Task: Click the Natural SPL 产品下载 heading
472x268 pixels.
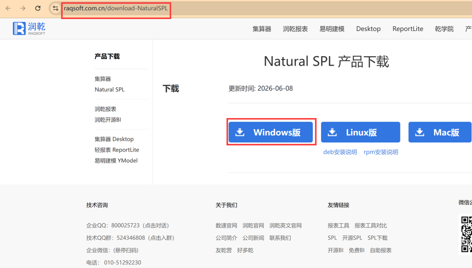Action: pyautogui.click(x=326, y=61)
